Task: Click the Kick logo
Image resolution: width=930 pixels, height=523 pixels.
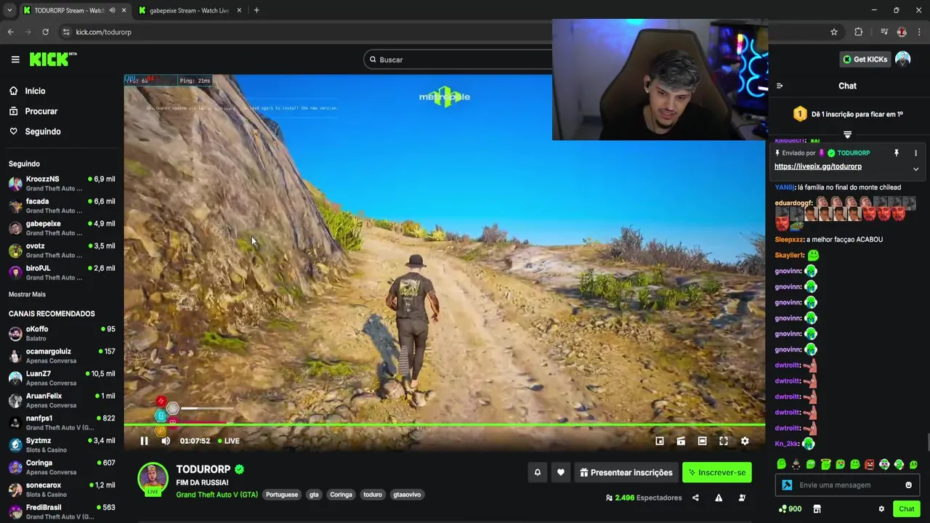Action: (52, 60)
